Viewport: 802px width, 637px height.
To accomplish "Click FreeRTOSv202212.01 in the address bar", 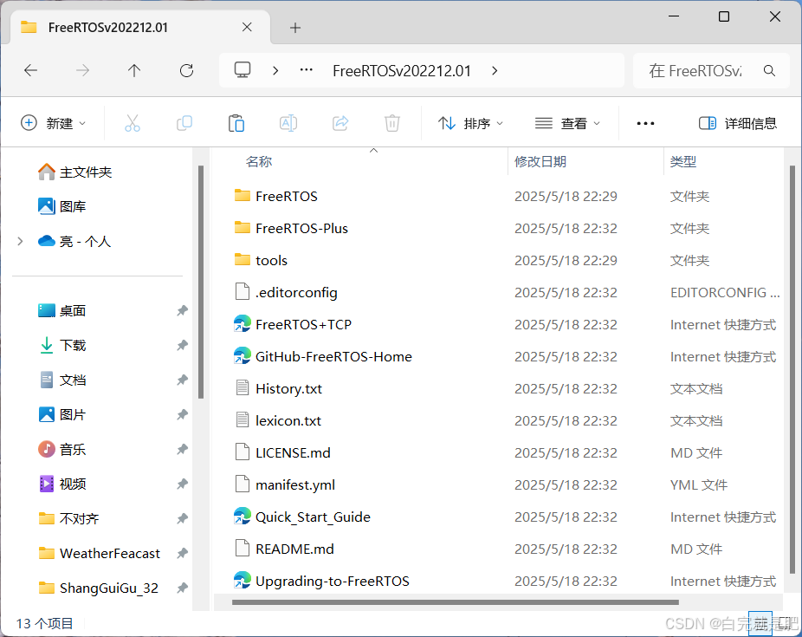I will click(402, 70).
